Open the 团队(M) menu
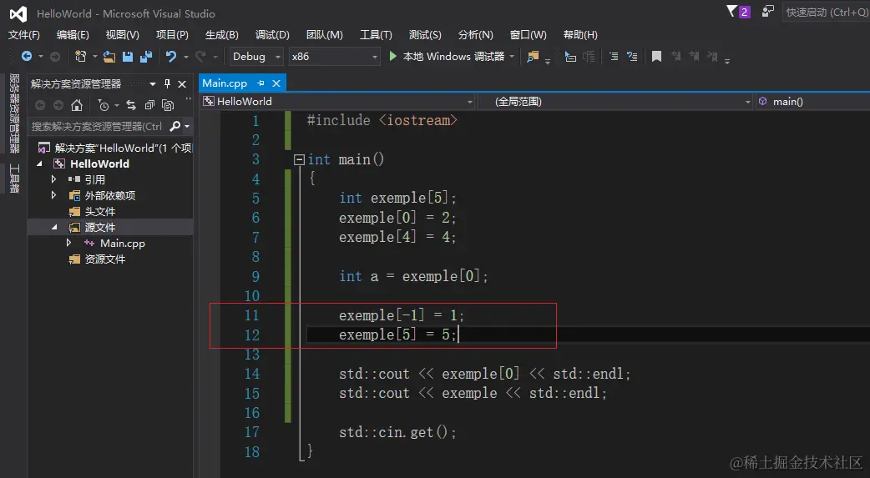This screenshot has width=870, height=478. [325, 35]
